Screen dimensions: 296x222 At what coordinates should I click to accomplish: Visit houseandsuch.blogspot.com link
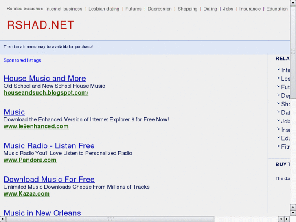pos(46,93)
